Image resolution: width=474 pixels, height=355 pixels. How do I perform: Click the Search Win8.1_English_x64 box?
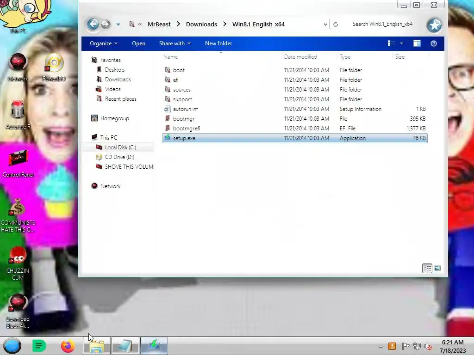[382, 24]
